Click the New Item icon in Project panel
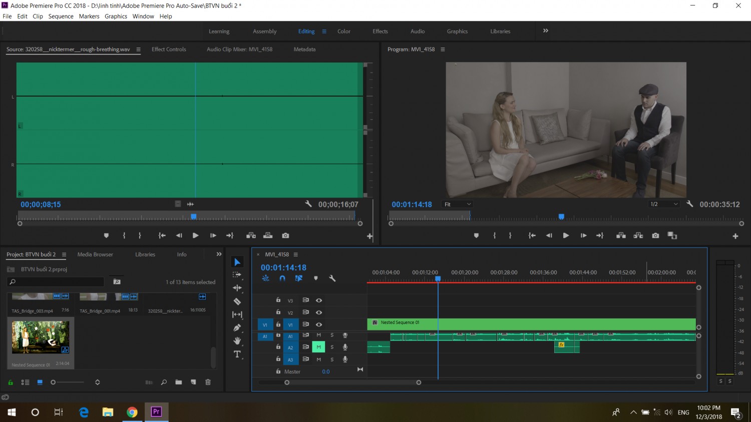Image resolution: width=751 pixels, height=422 pixels. point(193,382)
